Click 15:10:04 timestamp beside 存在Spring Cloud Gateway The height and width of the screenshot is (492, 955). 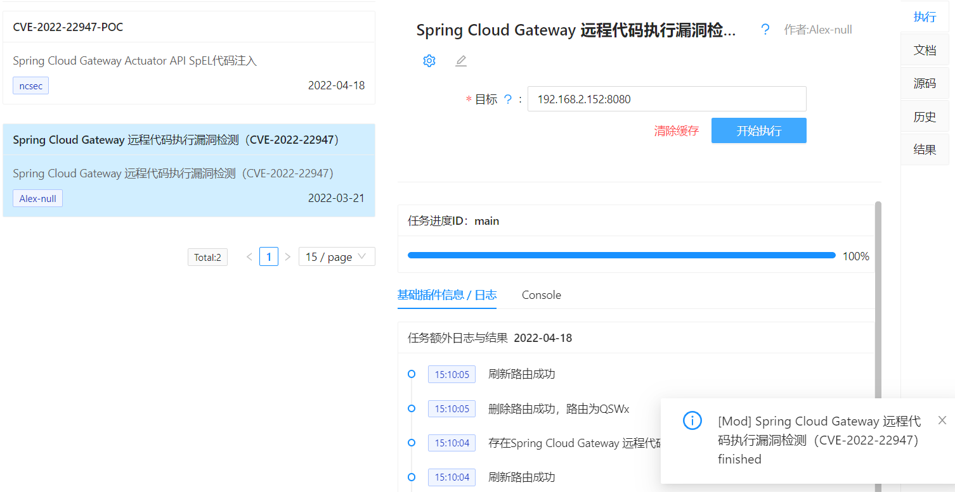452,443
